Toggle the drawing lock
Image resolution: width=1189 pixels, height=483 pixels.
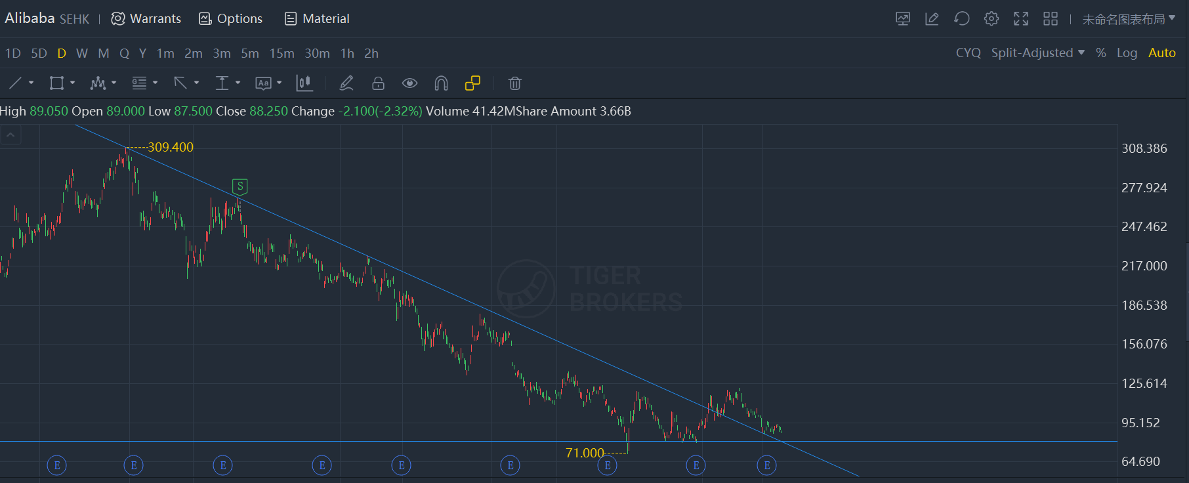point(378,83)
